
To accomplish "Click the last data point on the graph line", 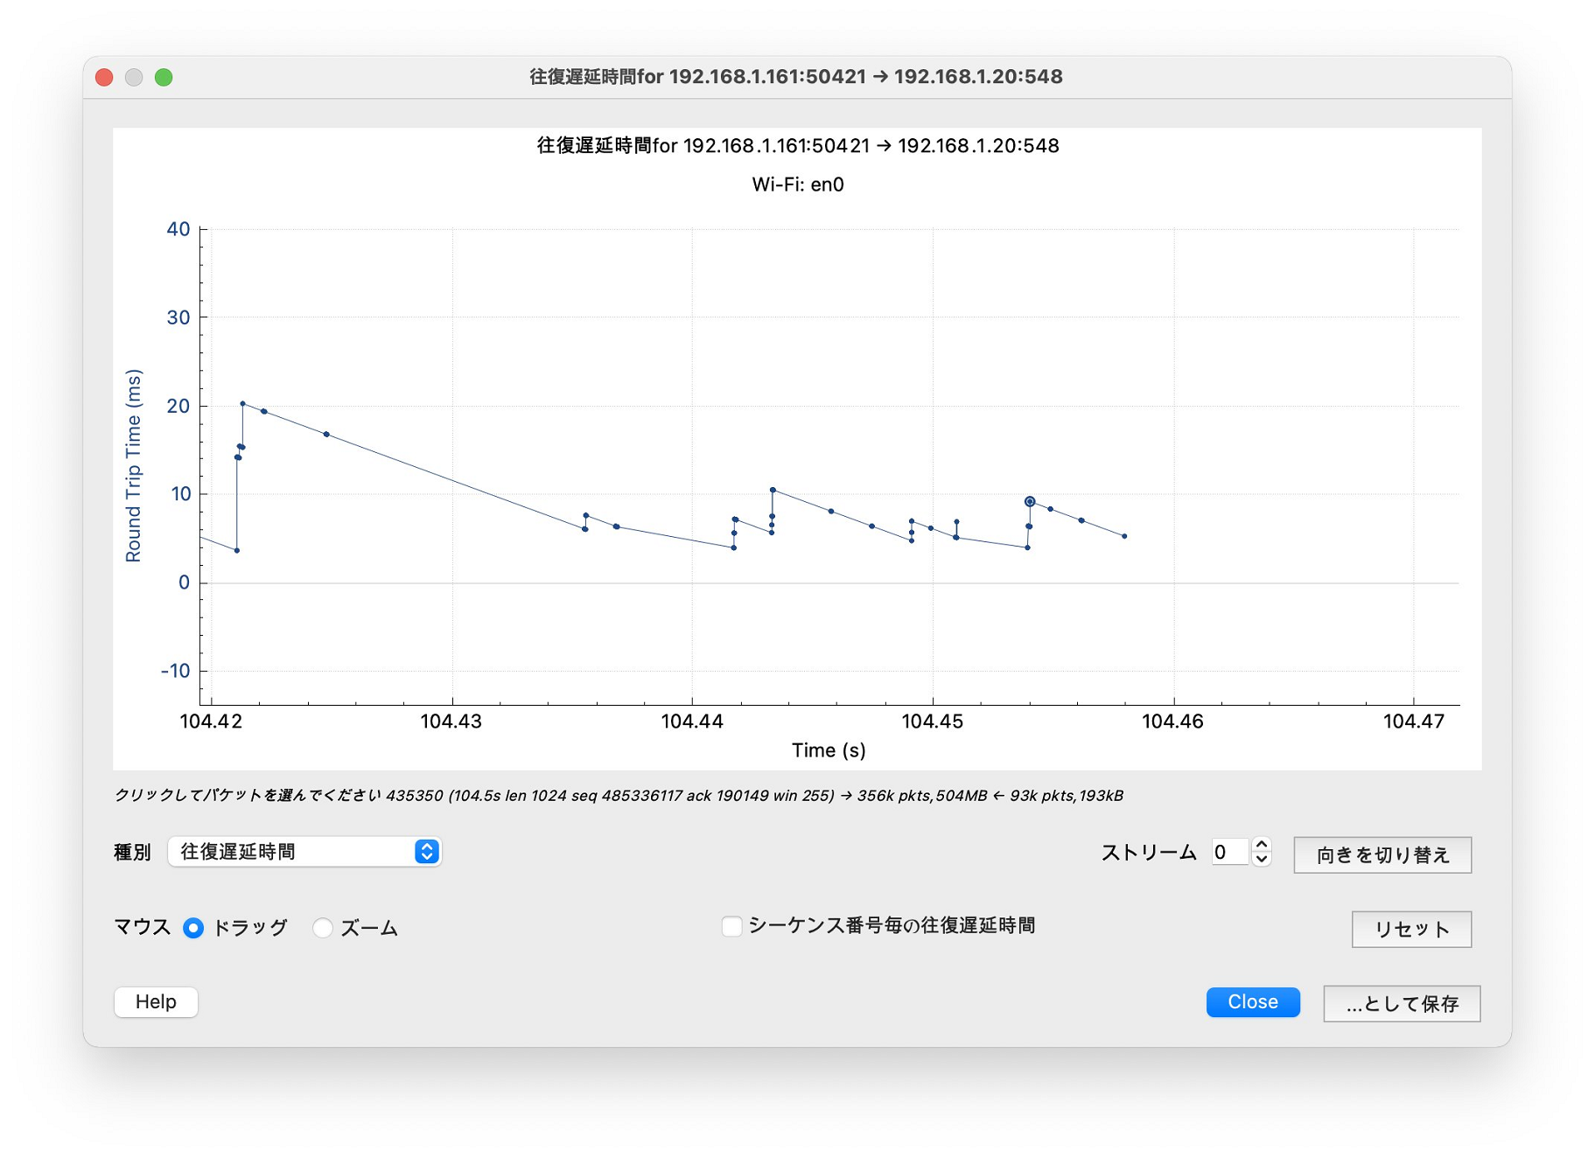I will [x=1124, y=536].
